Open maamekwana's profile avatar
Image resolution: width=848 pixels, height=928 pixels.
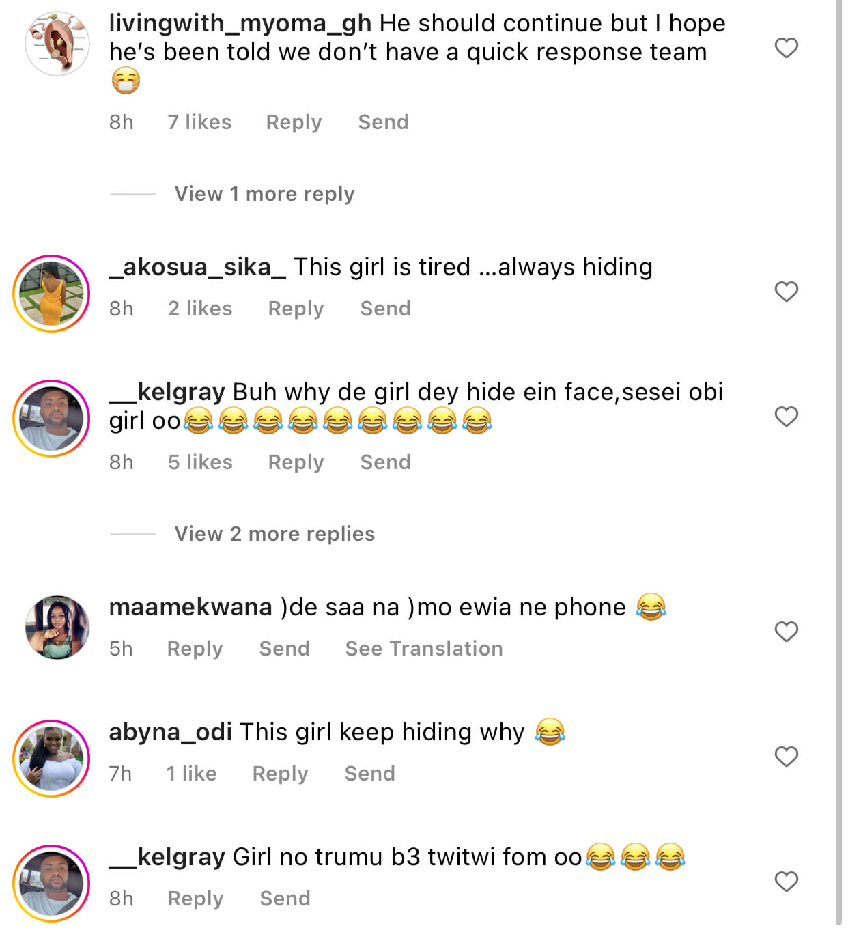(57, 627)
